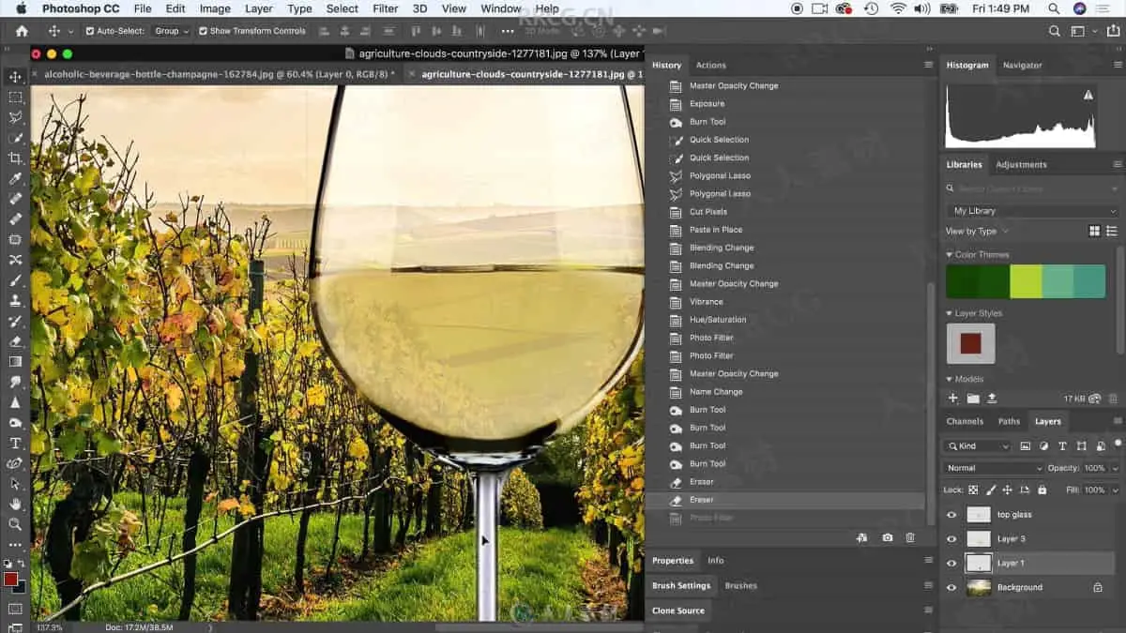Select the Zoom tool
This screenshot has height=633, width=1126.
coord(15,524)
